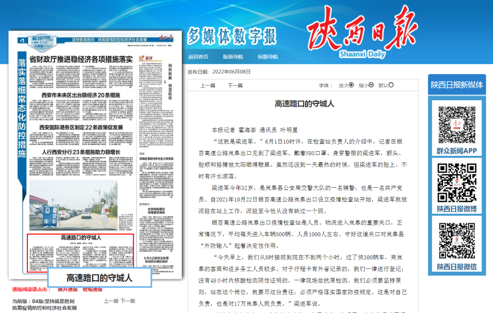This screenshot has height=313, width=493.
Task: Open article 西安市未央区出台稳经济20条措施 on page thumbnail
Action: [81, 95]
